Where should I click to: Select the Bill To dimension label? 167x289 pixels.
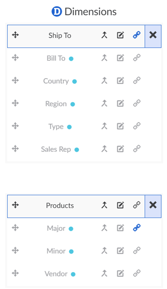point(56,58)
